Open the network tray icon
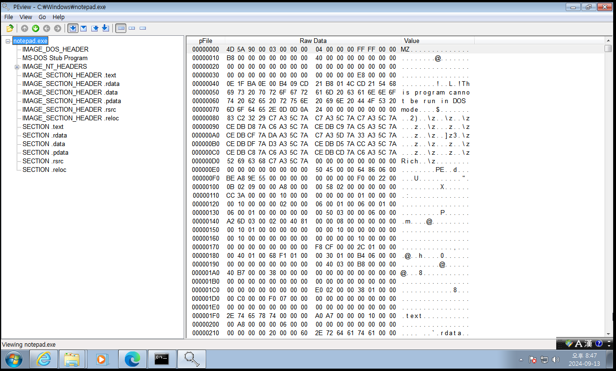 coord(544,360)
